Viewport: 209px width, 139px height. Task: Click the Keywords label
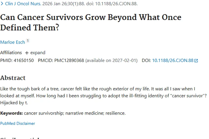pos(11,113)
